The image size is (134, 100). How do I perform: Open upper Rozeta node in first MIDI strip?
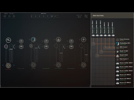click(x=21, y=41)
